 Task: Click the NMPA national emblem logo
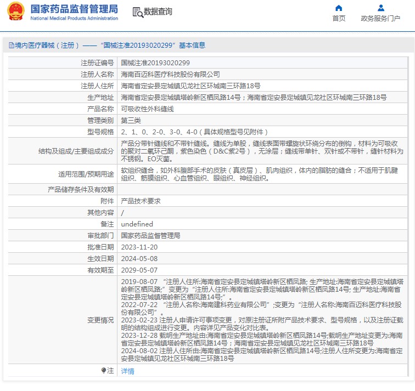(x=16, y=12)
